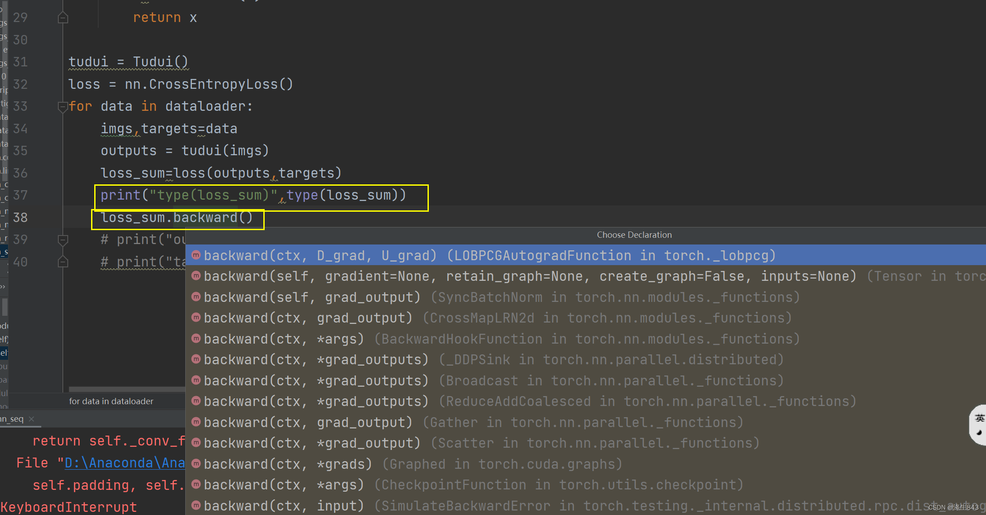986x515 pixels.
Task: Click method icon beside LOBPCGAutogradFunction backward entry
Action: pyautogui.click(x=196, y=255)
